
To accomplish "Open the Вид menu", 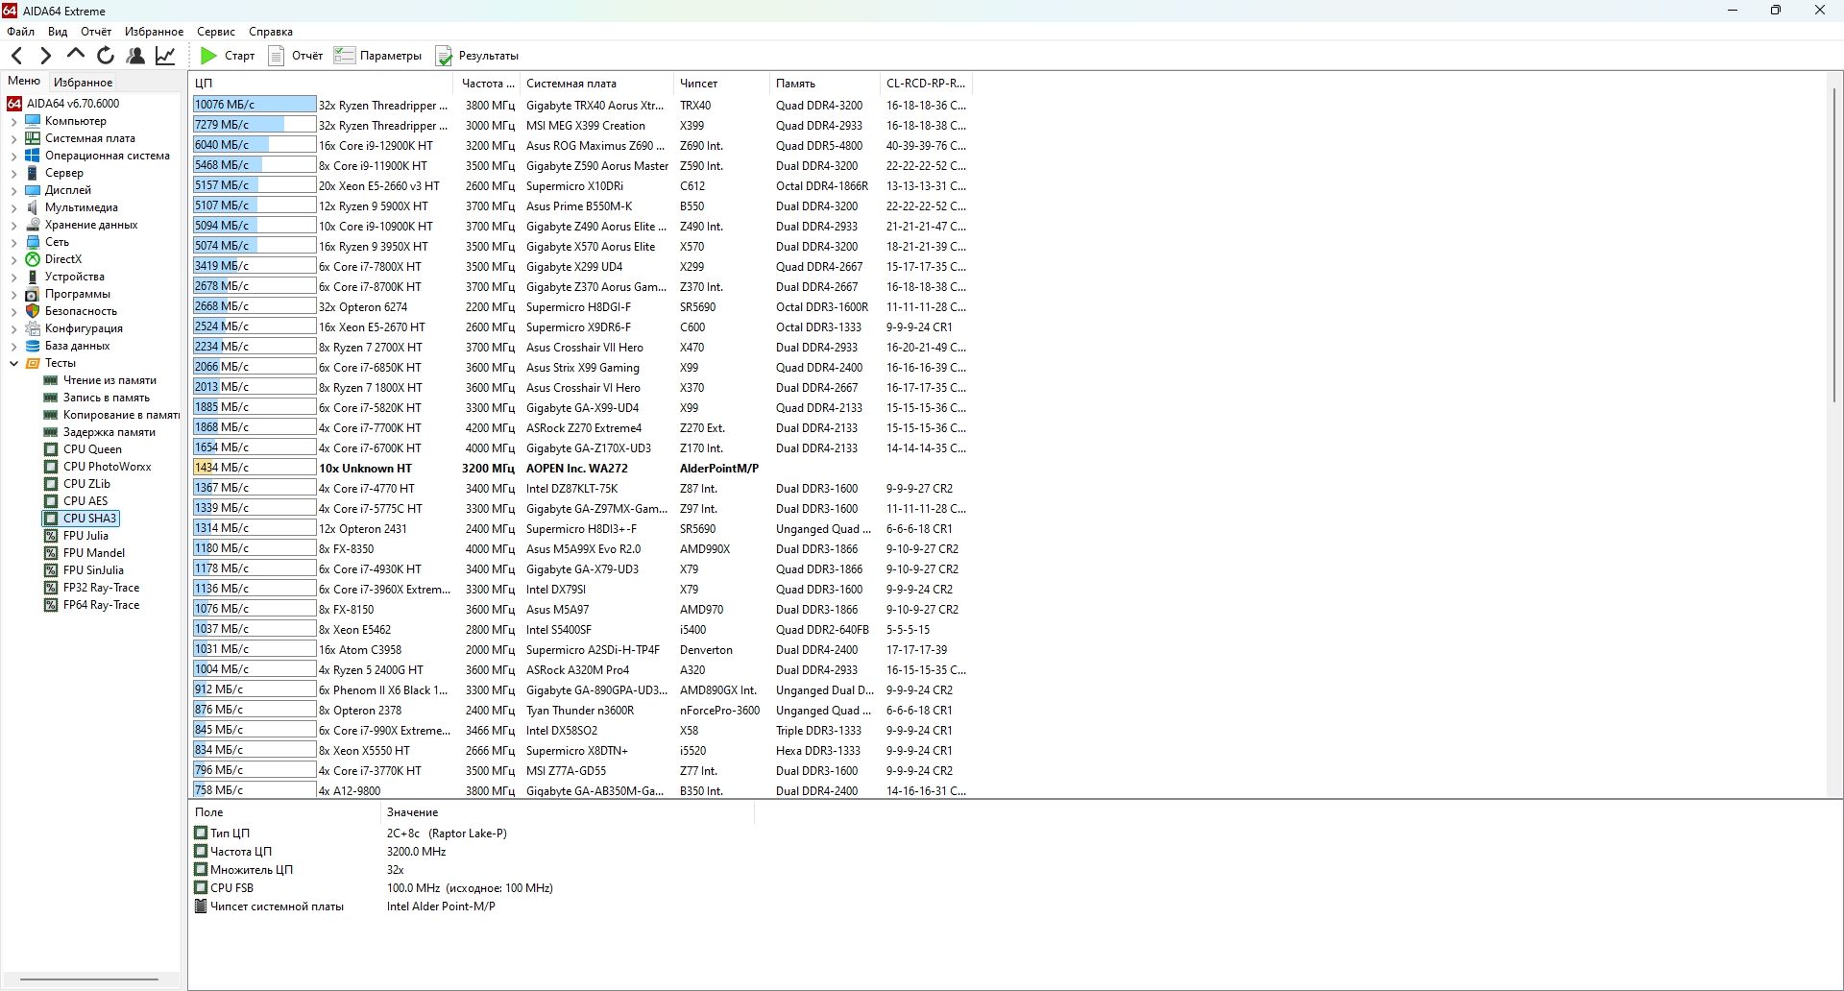I will 58,32.
